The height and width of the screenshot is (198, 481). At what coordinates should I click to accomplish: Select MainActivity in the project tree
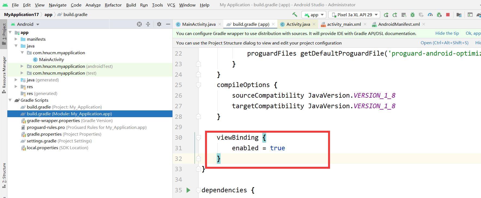click(90, 59)
